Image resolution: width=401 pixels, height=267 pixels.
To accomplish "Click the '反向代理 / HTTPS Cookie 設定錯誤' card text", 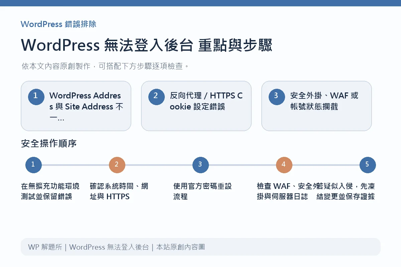I will [x=206, y=101].
